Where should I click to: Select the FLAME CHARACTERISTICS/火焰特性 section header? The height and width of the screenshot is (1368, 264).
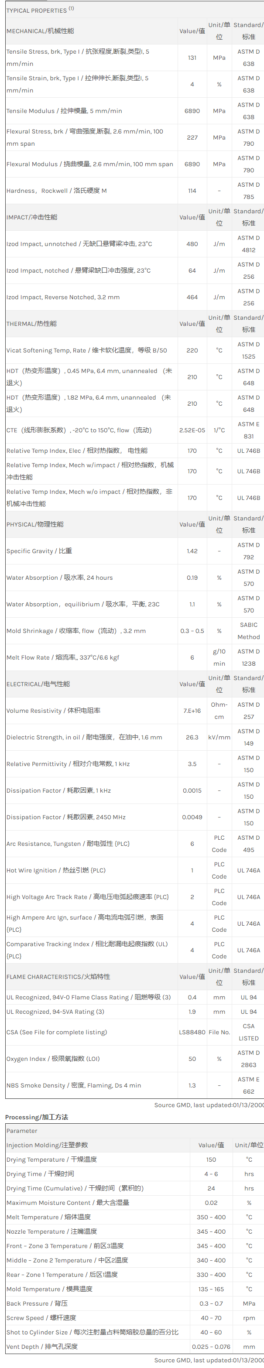pyautogui.click(x=58, y=977)
